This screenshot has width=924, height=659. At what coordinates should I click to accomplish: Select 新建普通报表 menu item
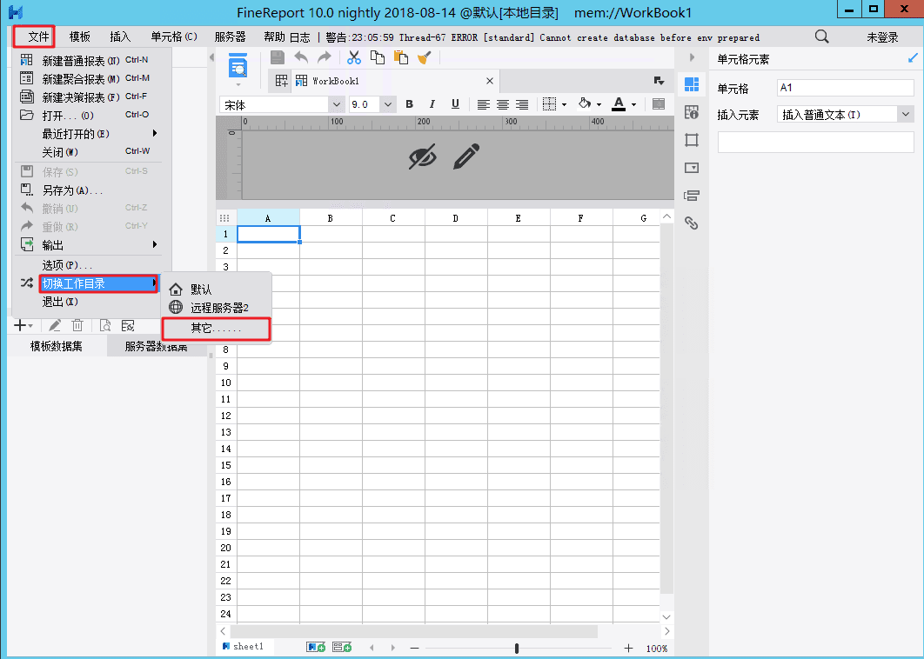pyautogui.click(x=89, y=60)
